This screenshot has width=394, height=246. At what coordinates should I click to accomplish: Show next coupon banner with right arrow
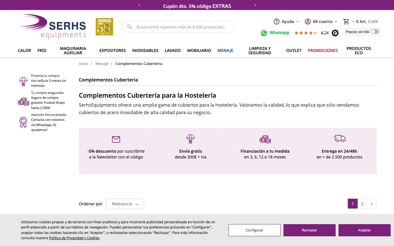tap(255, 5)
